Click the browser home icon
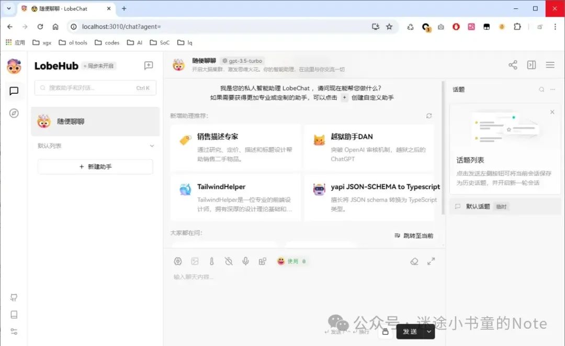 [55, 27]
